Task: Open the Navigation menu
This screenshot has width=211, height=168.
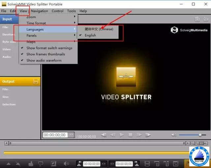Action: (39, 11)
